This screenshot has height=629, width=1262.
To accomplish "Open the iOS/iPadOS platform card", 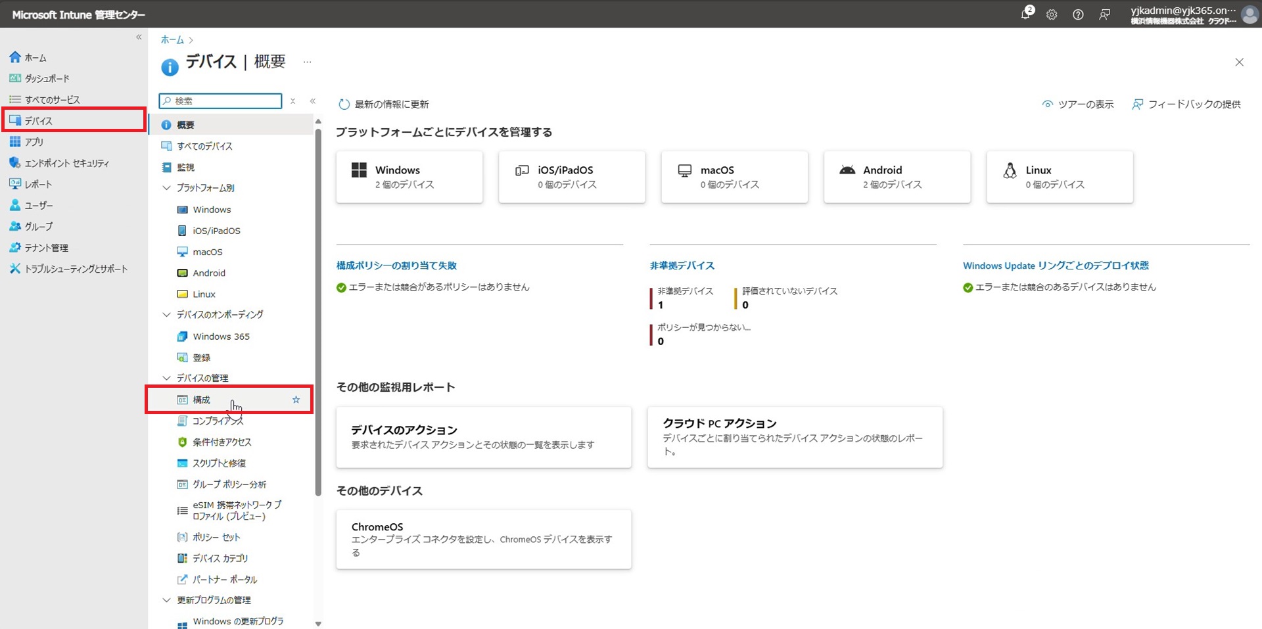I will pos(572,177).
